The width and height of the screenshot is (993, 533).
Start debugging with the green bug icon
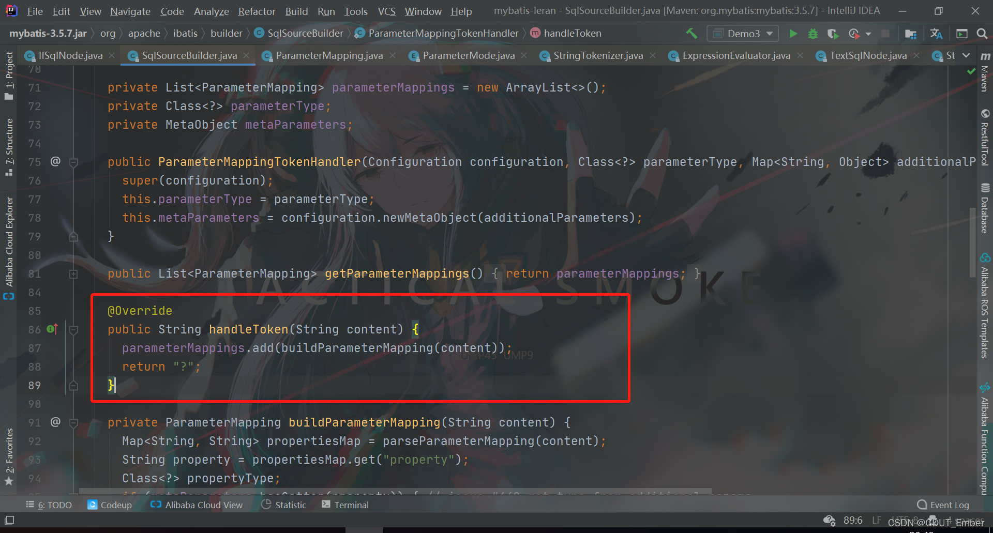pos(813,34)
